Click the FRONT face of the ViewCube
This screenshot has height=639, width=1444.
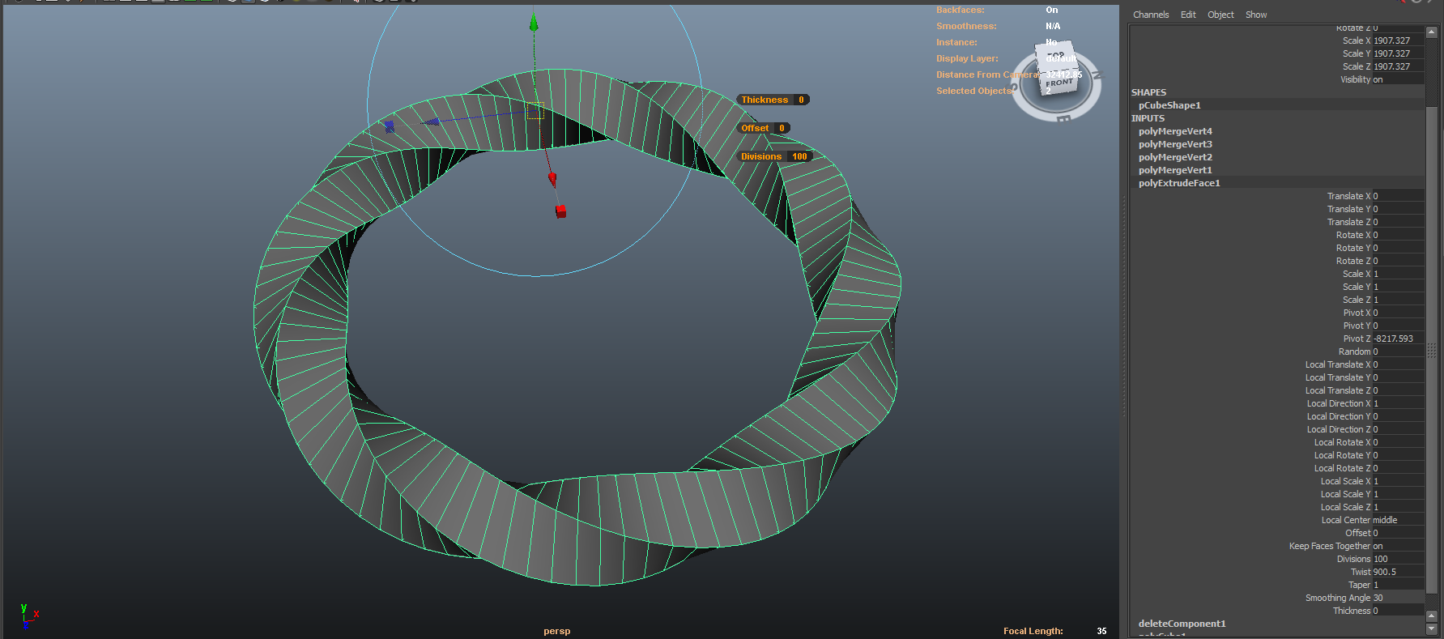[x=1059, y=83]
